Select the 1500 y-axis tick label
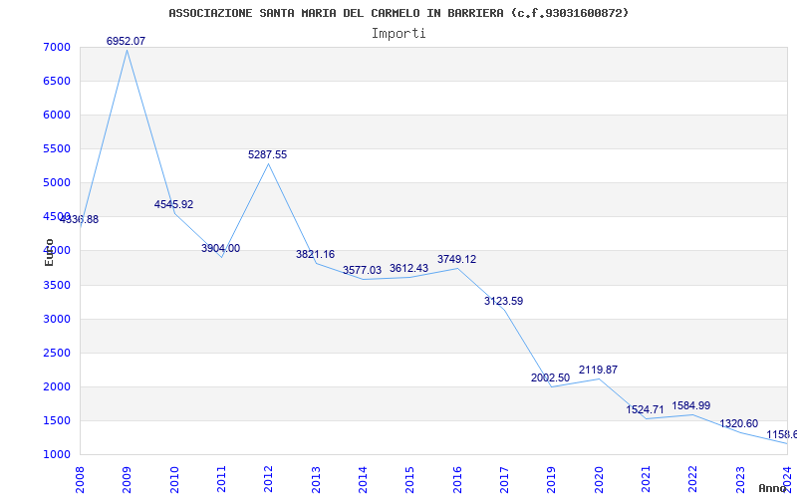 pyautogui.click(x=56, y=420)
